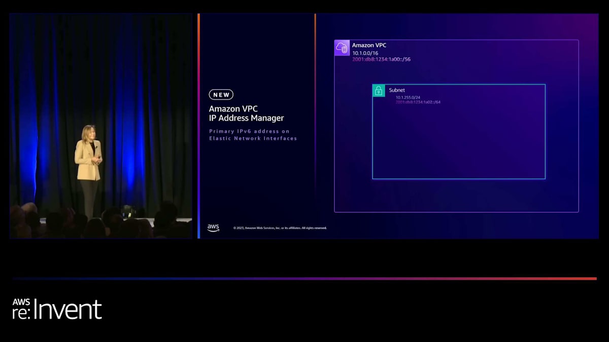Viewport: 609px width, 342px height.
Task: Click the 'Amazon VPC' label in the diagram
Action: (x=369, y=45)
